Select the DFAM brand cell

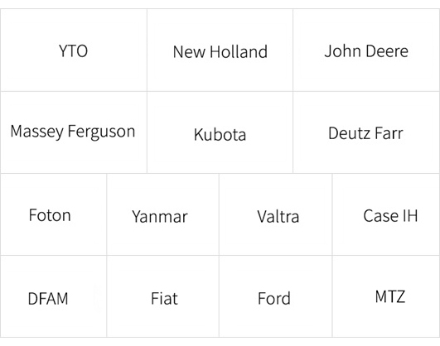53,296
